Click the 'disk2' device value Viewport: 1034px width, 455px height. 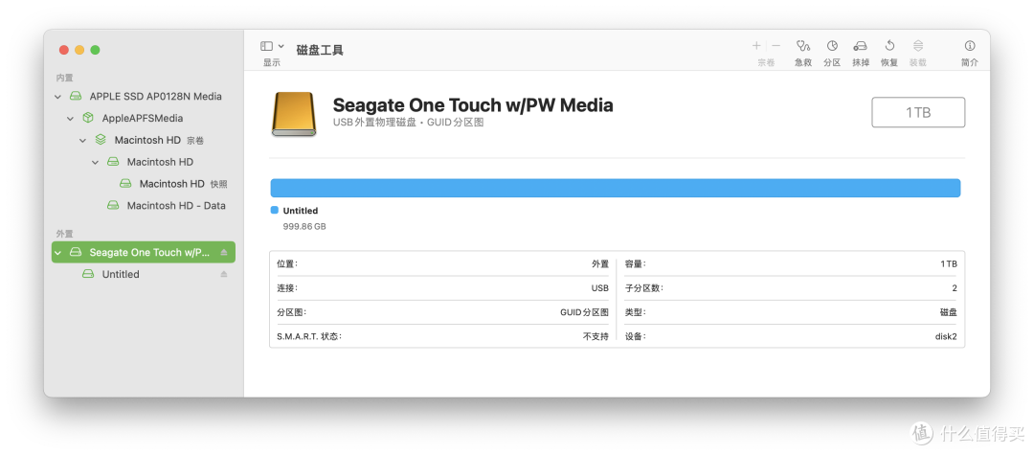(x=946, y=336)
